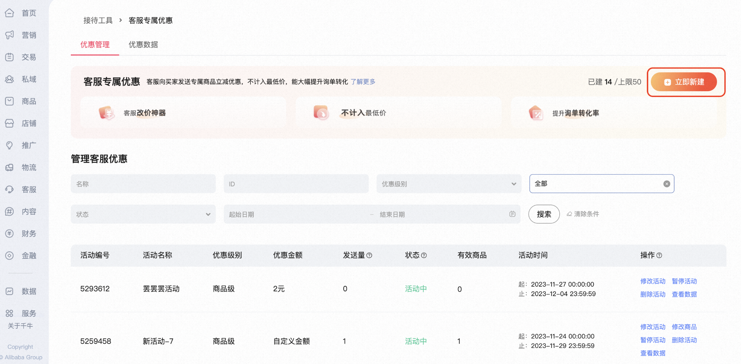Click 查看数据 for activity 5259458
This screenshot has height=364, width=741.
(x=653, y=353)
